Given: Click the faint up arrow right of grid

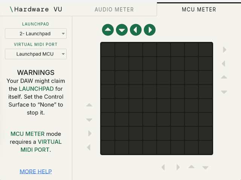Looking at the screenshot, I should pos(224,77).
